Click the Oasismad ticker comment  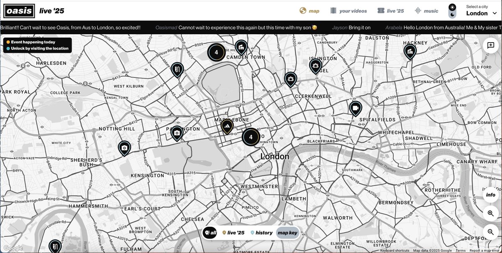tap(237, 27)
